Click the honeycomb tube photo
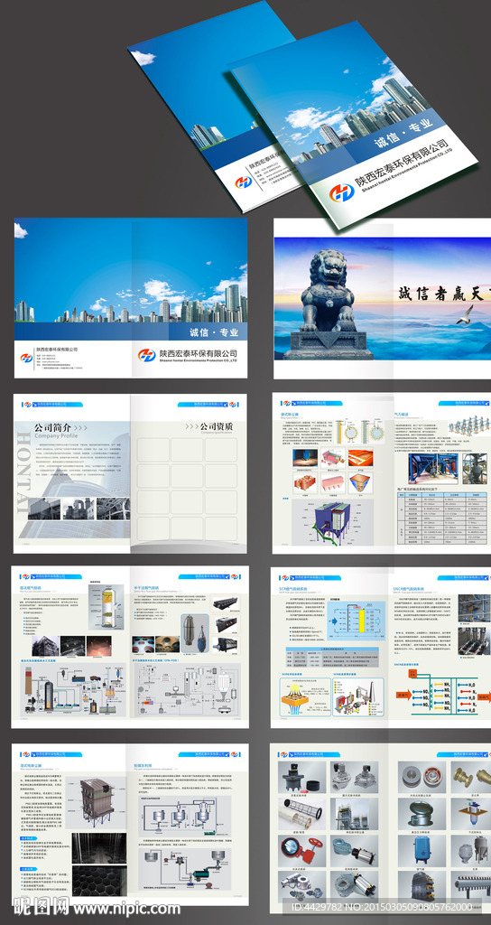The width and height of the screenshot is (491, 925). (x=100, y=879)
